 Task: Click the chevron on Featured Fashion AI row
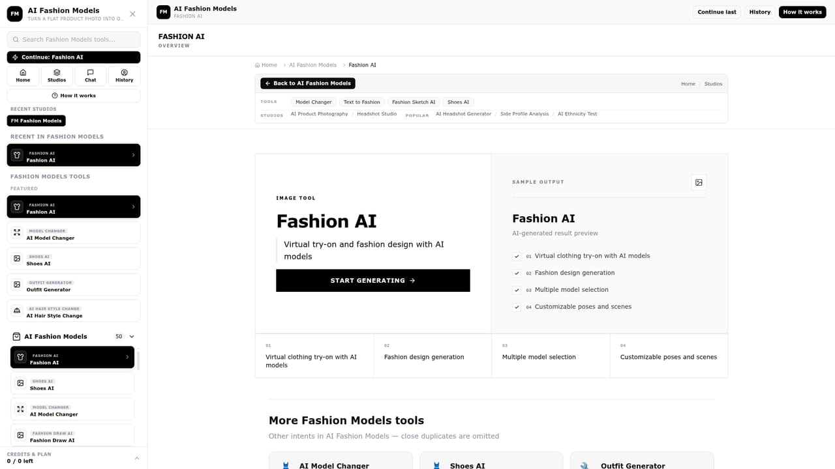pos(133,206)
